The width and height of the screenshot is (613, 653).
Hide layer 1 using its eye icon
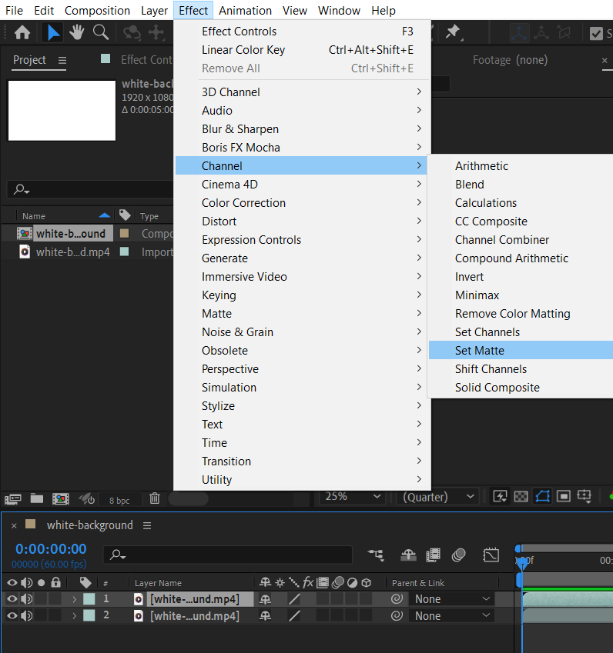point(12,599)
